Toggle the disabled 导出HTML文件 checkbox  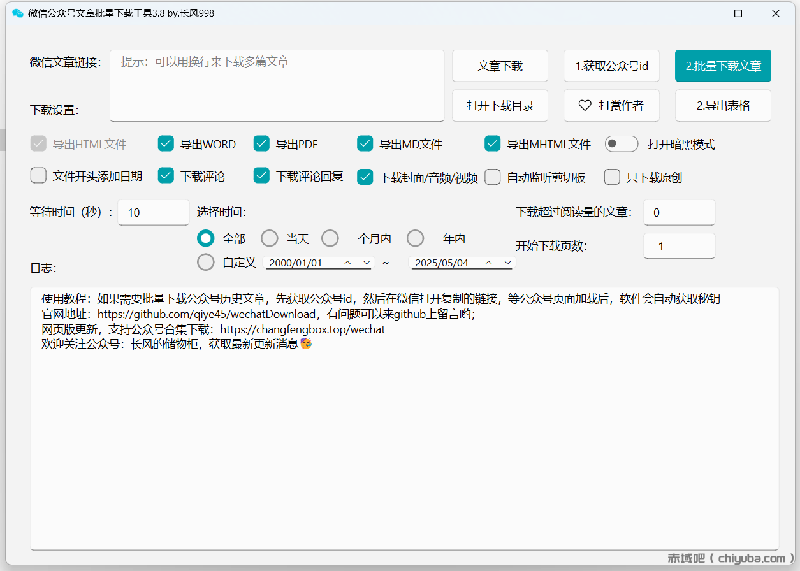[x=38, y=143]
